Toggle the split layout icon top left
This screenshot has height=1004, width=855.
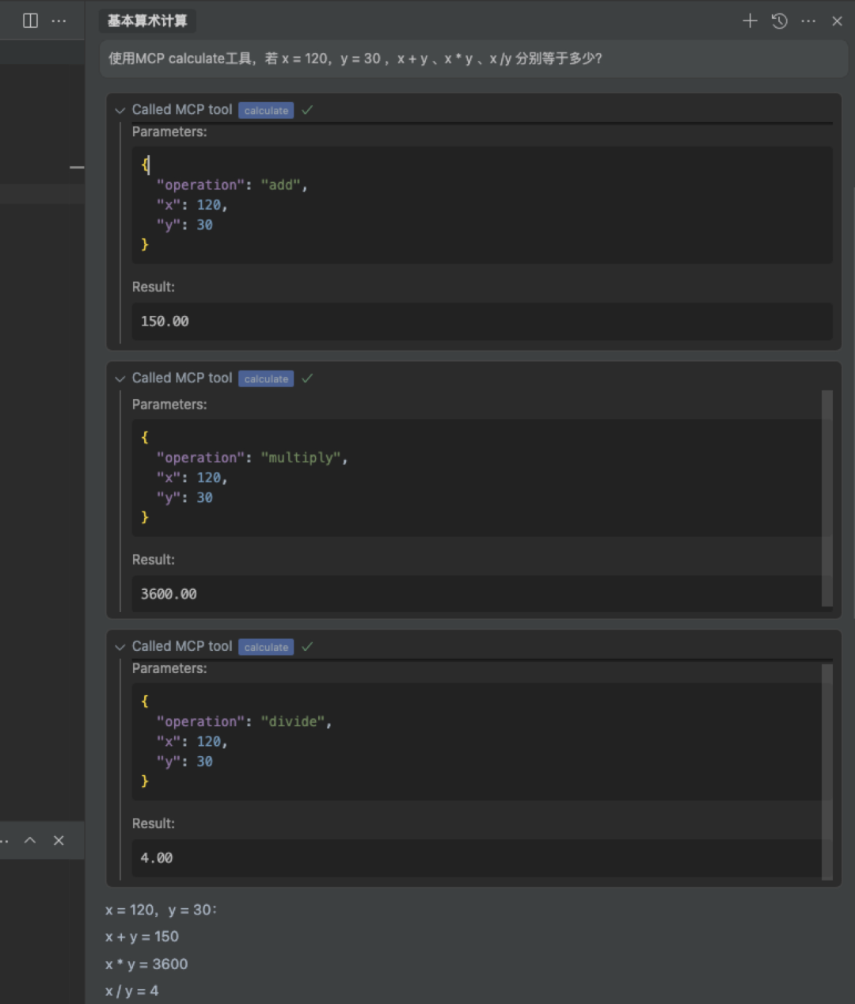pyautogui.click(x=30, y=21)
